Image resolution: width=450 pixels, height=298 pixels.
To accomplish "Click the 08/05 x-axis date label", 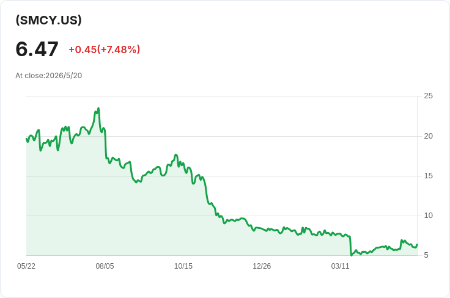I will point(105,266).
